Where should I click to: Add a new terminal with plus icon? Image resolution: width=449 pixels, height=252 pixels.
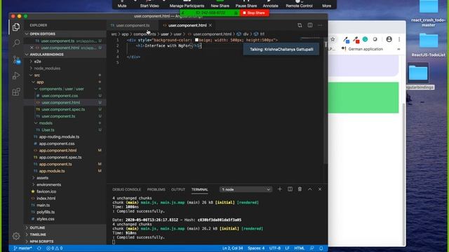(x=280, y=189)
